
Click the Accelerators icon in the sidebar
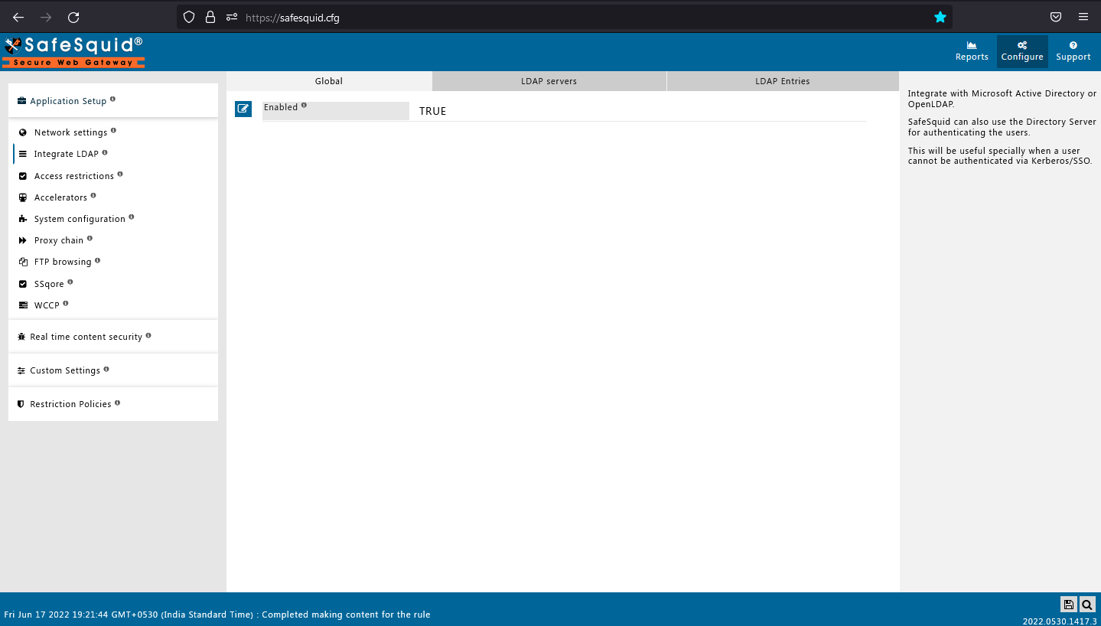[22, 197]
